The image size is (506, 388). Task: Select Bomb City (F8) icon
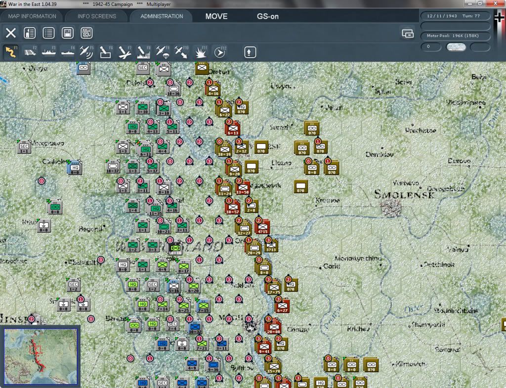pyautogui.click(x=144, y=52)
